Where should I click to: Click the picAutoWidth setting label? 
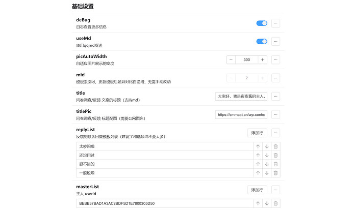tap(91, 56)
